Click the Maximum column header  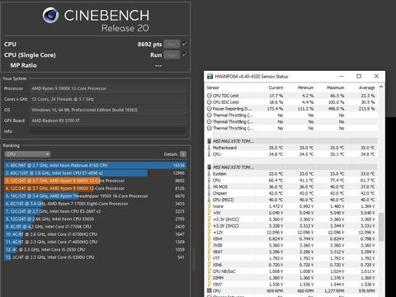click(336, 87)
